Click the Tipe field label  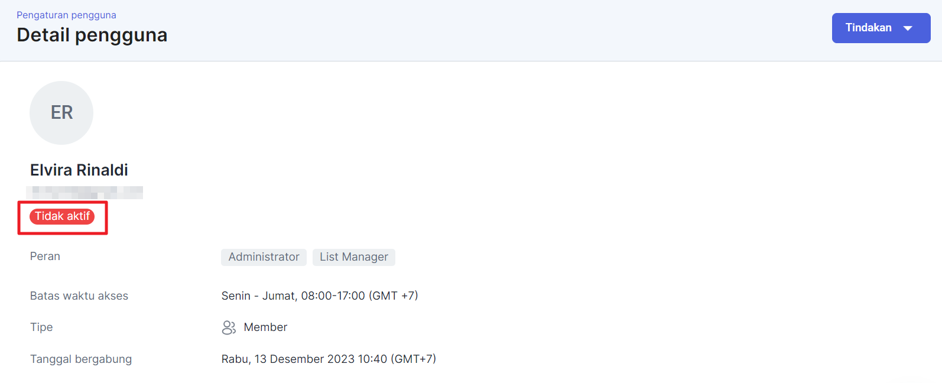click(41, 327)
